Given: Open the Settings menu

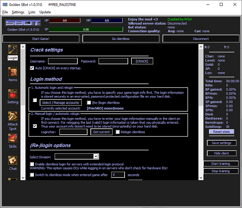Looking at the screenshot, I should click(x=18, y=12).
